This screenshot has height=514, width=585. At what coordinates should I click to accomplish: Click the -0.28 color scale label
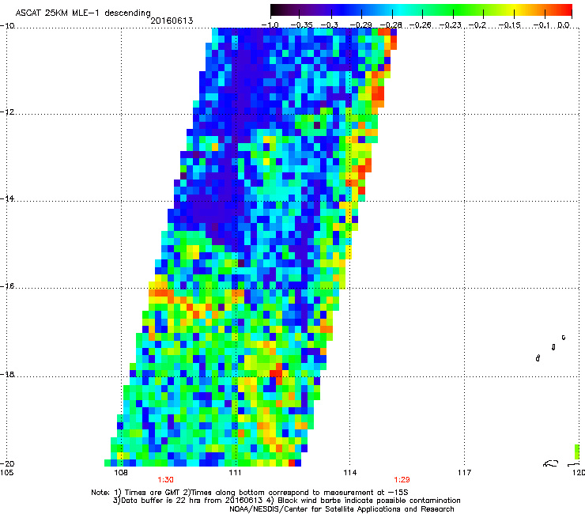391,25
